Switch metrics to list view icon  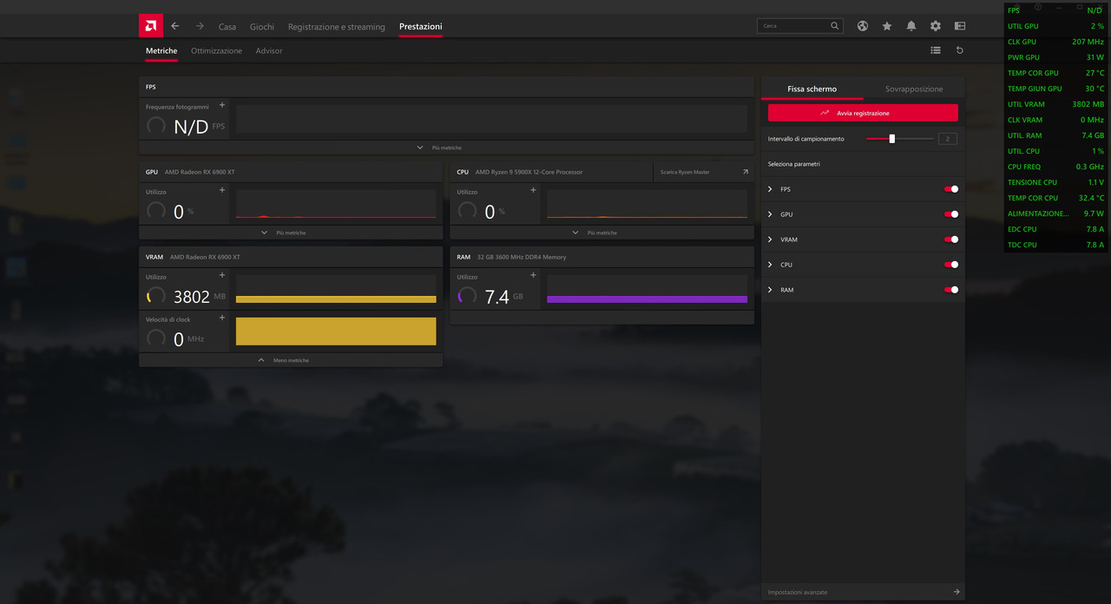(936, 50)
